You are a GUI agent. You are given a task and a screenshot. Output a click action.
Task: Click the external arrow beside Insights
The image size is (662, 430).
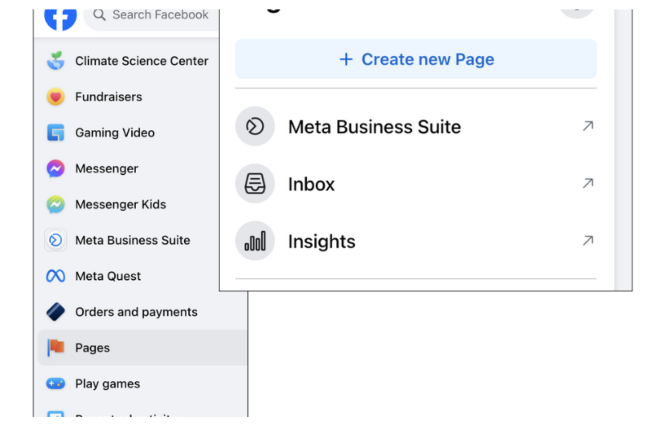tap(588, 240)
